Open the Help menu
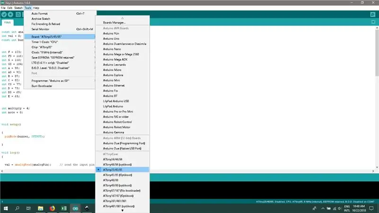The width and height of the screenshot is (379, 213). pos(36,8)
